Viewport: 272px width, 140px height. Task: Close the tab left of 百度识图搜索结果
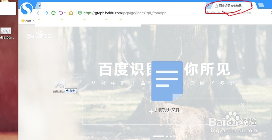point(208,6)
